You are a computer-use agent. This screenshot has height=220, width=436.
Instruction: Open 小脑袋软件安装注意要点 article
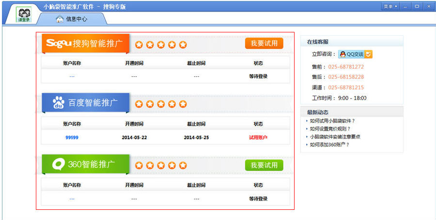click(x=335, y=137)
